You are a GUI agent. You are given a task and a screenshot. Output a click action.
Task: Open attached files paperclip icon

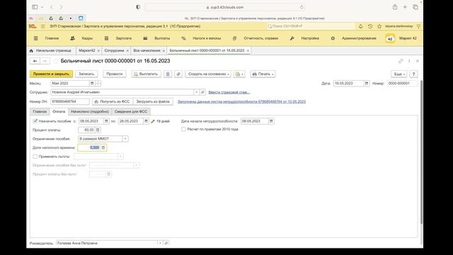(x=178, y=74)
